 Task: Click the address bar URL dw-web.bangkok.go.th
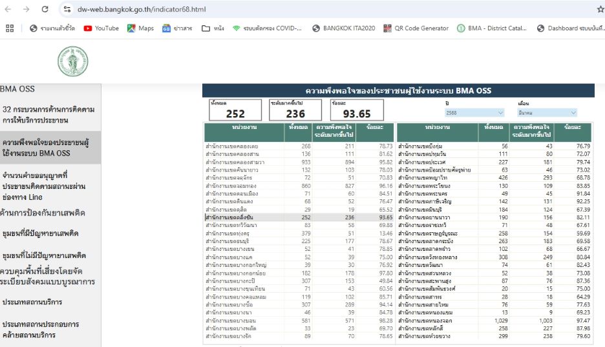[142, 9]
